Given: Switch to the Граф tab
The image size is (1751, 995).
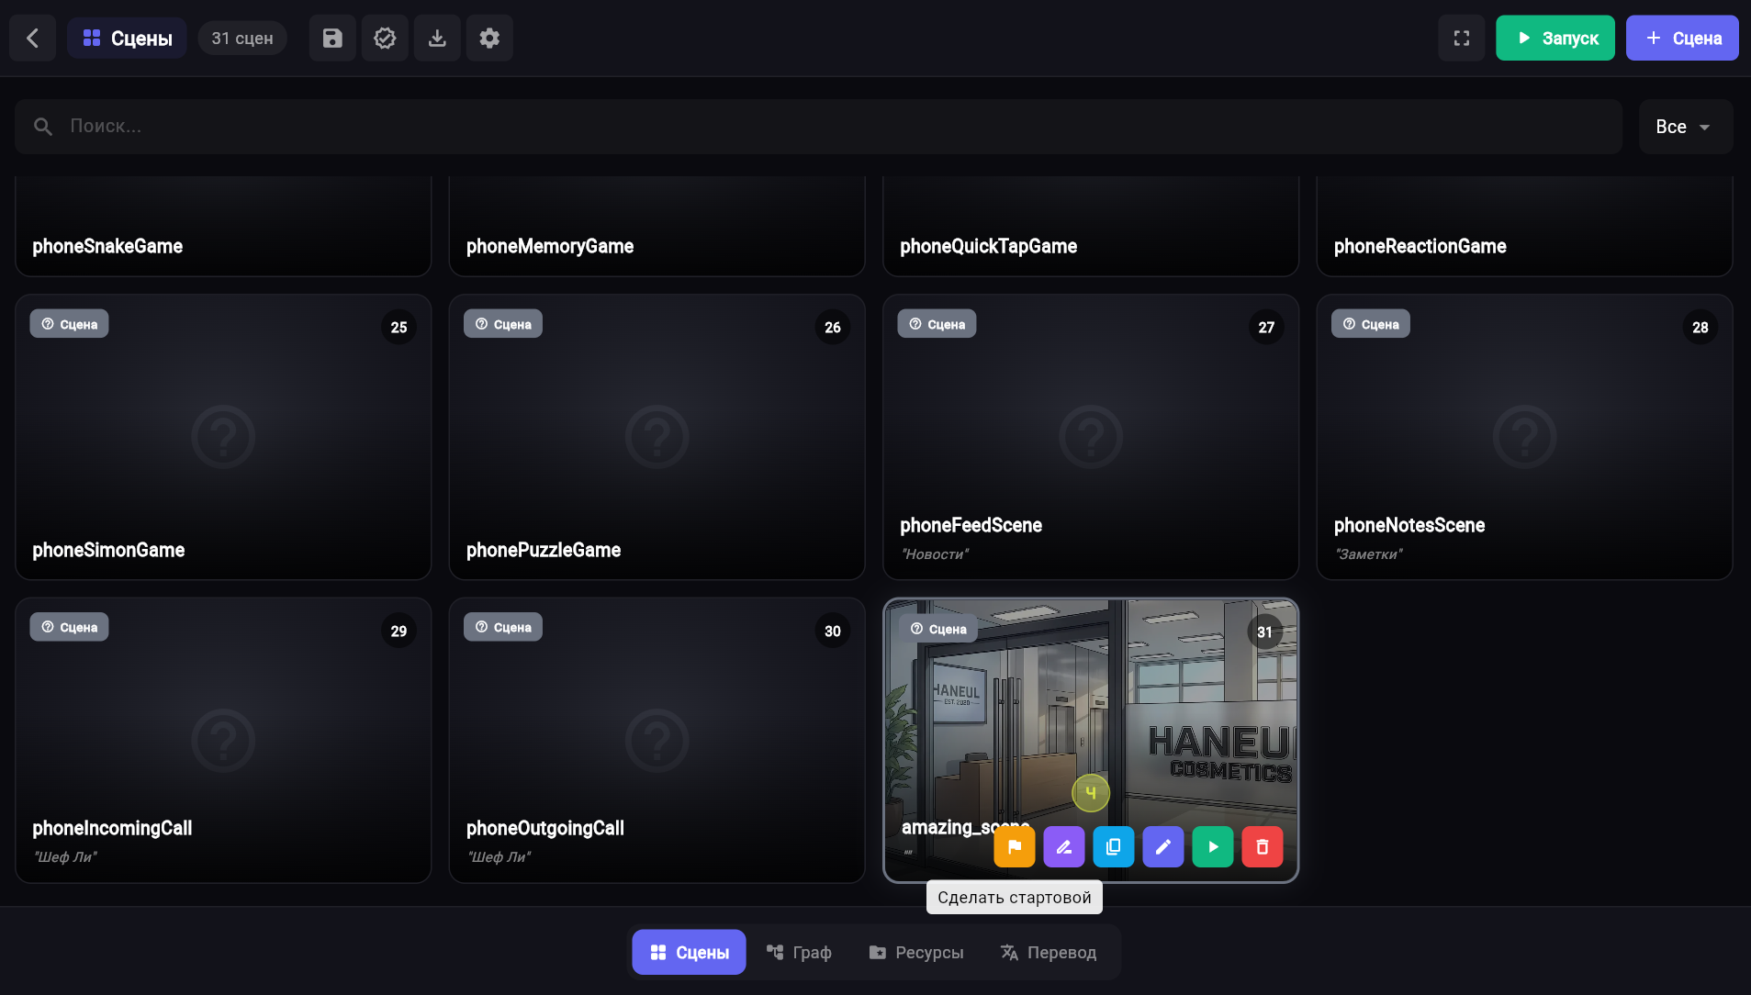Looking at the screenshot, I should pyautogui.click(x=799, y=952).
